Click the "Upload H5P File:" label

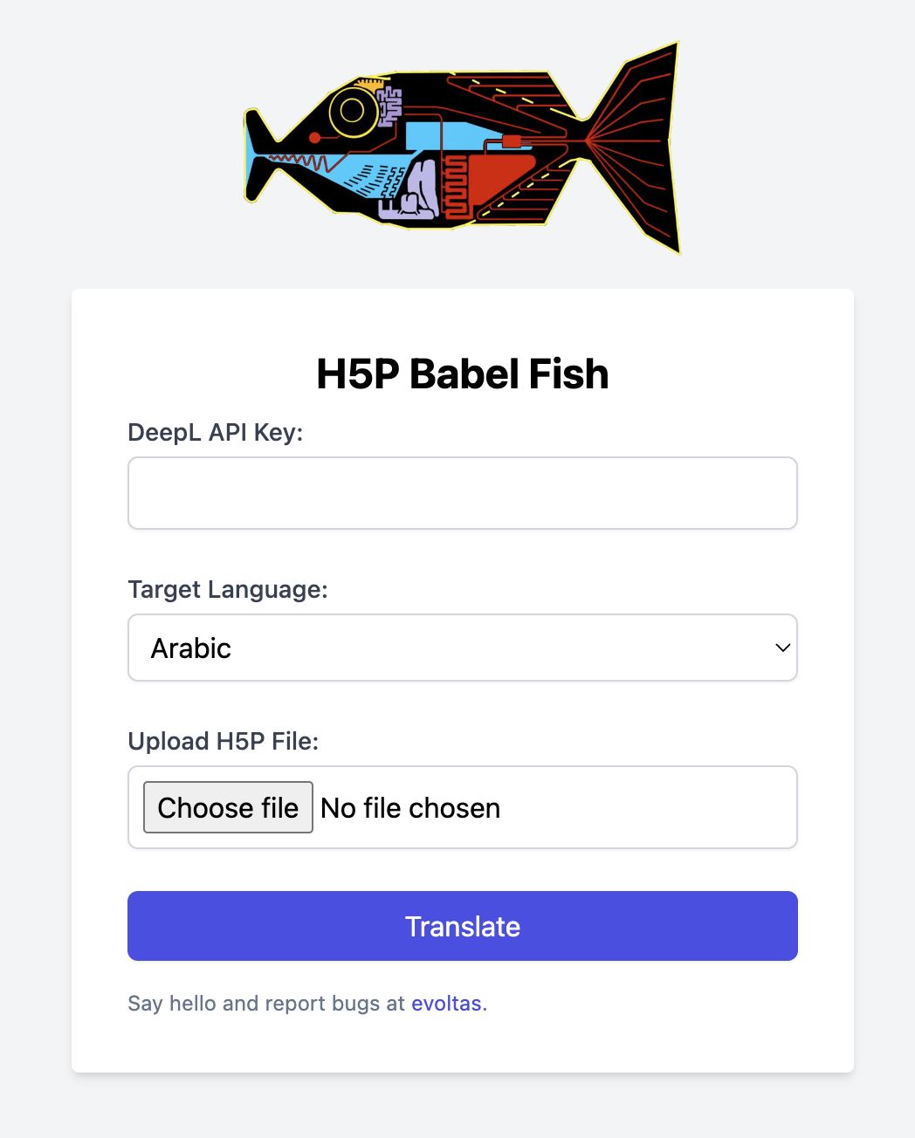click(223, 742)
